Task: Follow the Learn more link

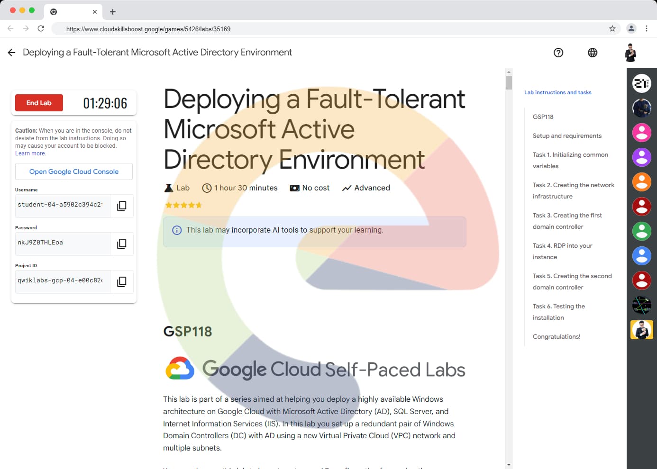Action: [x=30, y=153]
